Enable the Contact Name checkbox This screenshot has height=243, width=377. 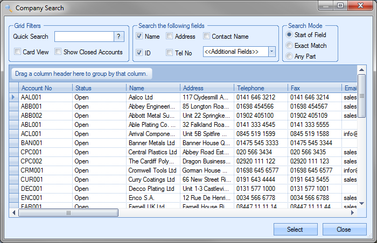(x=207, y=37)
